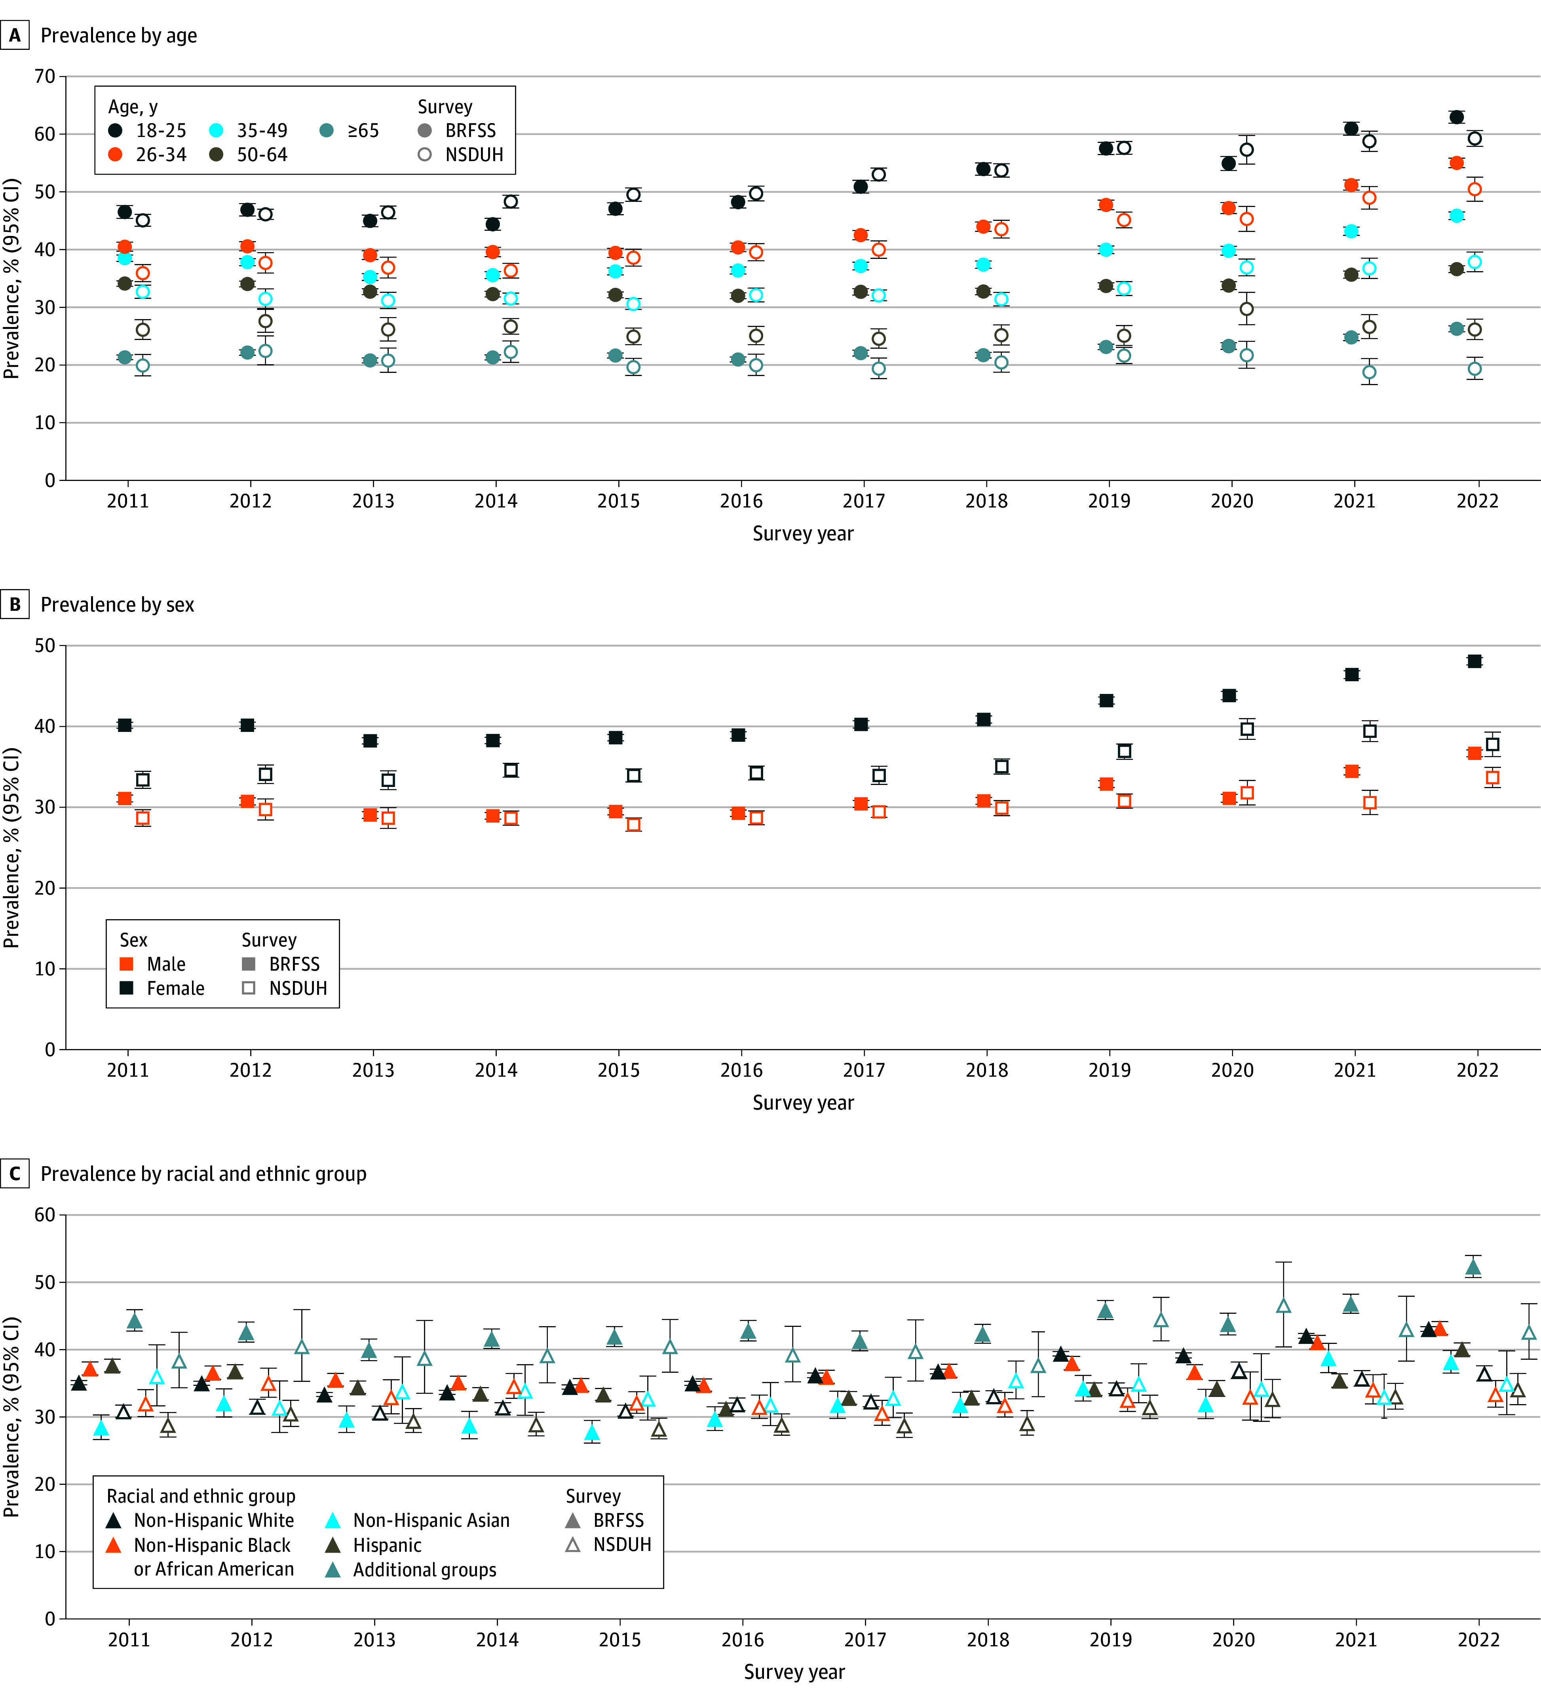Click the BRFSS filled circle in panel A legend
Screen dimensions: 1541x1699
425,131
